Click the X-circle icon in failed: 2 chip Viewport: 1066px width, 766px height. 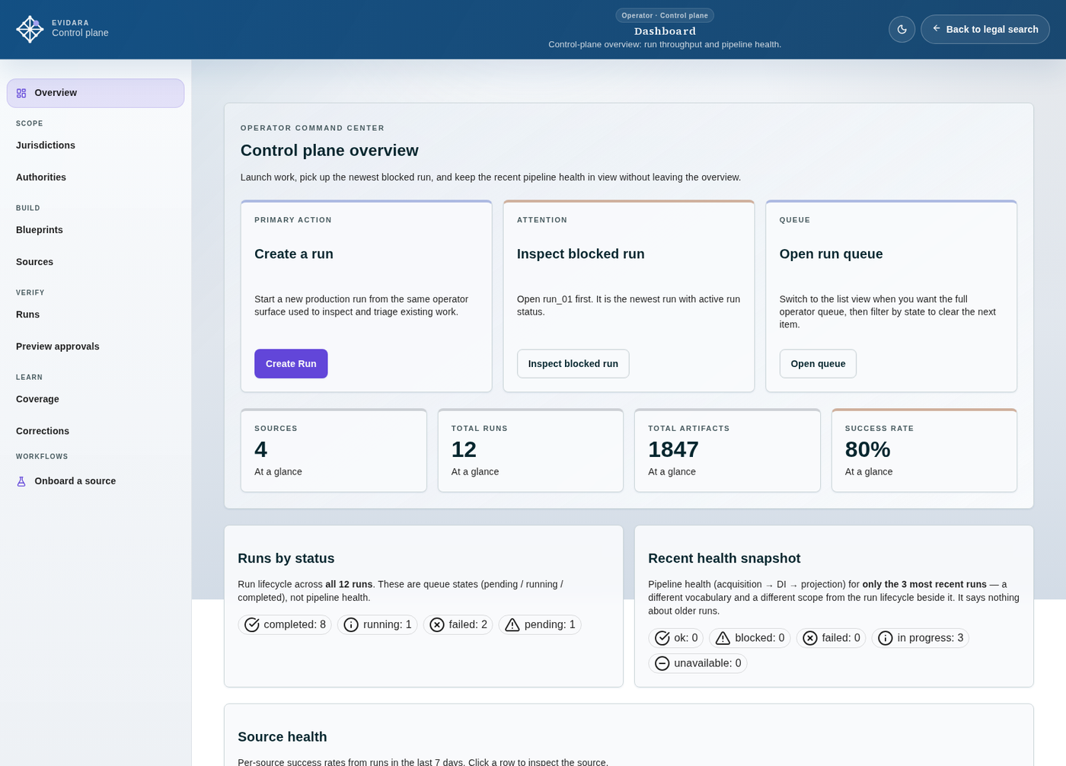point(437,625)
